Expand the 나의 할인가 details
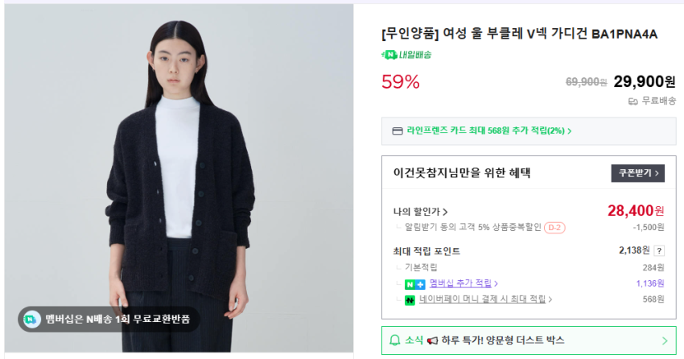Image resolution: width=684 pixels, height=359 pixels. click(421, 212)
